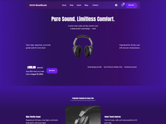166x124 pixels.
Task: Click the WENS BeatBuds logo
Action: coord(38,5)
